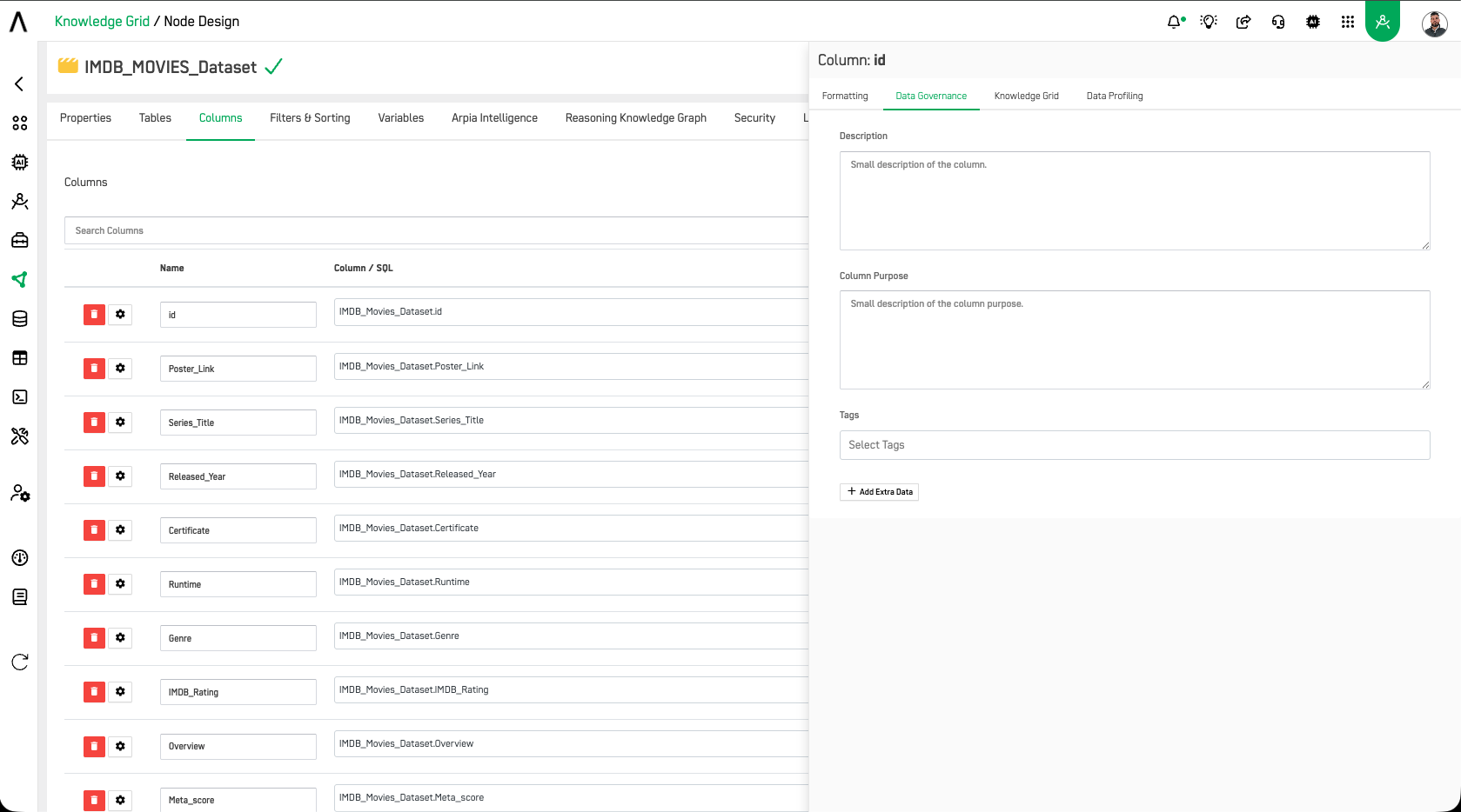Screen dimensions: 1461x812
Task: Delete the id column row
Action: pos(94,314)
